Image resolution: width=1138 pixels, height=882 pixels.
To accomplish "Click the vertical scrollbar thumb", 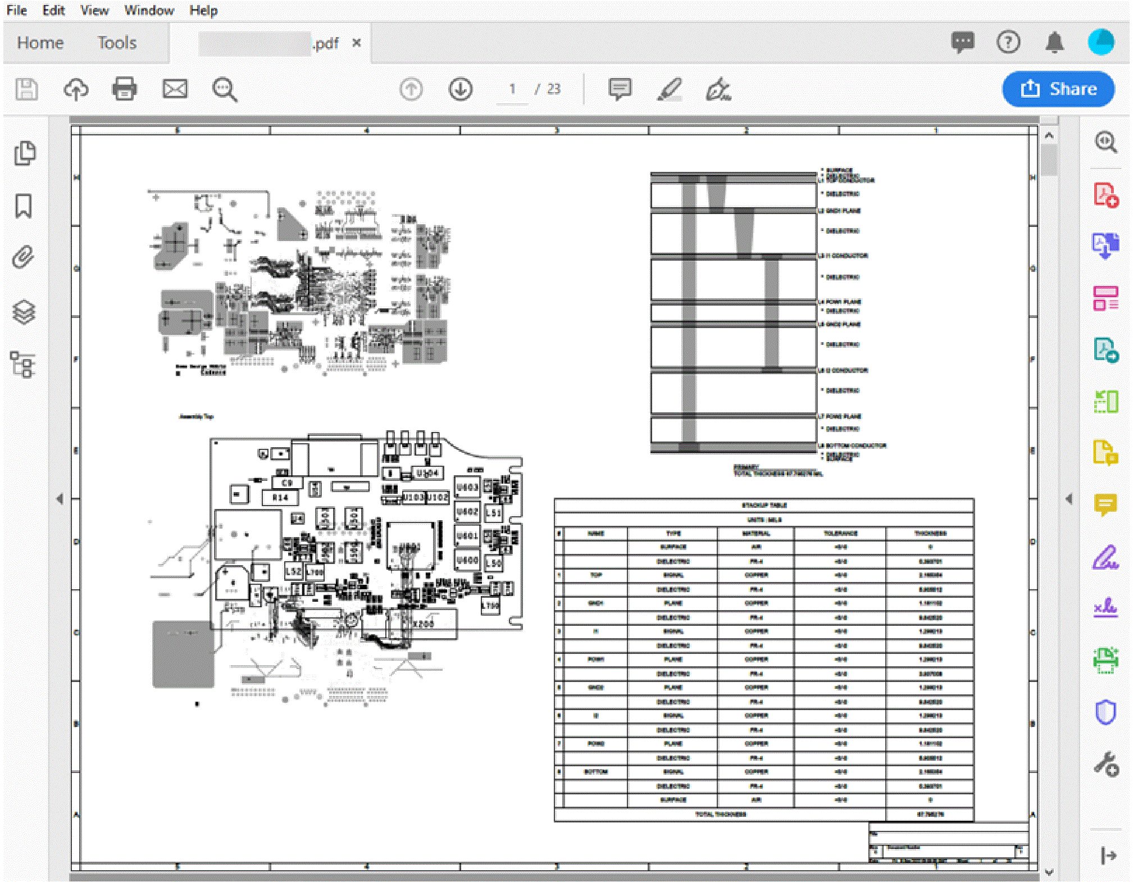I will click(x=1049, y=160).
